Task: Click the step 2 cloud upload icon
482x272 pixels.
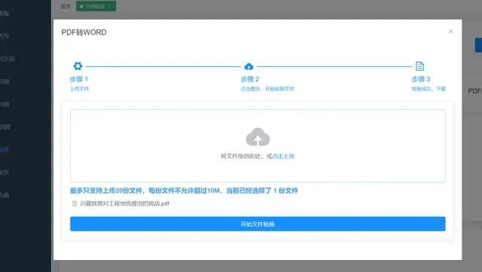Action: click(x=249, y=66)
